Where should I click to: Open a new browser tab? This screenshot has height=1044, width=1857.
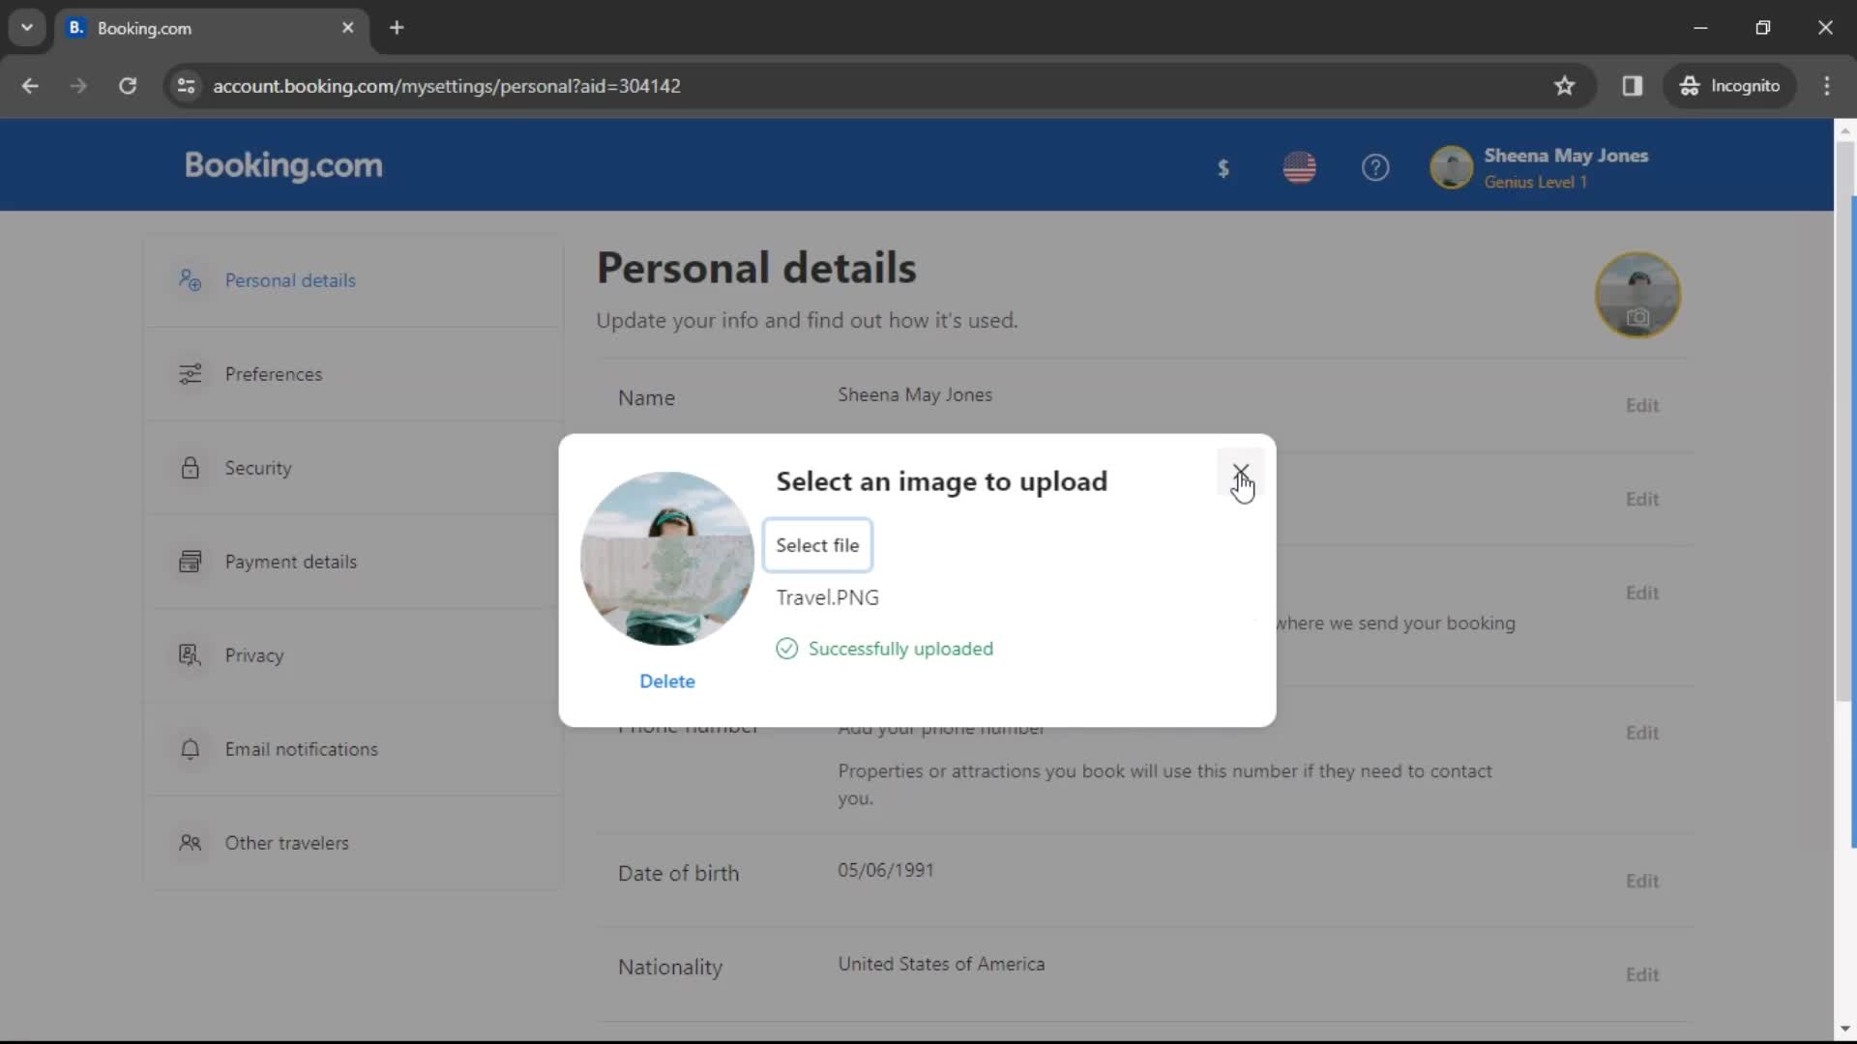click(397, 28)
